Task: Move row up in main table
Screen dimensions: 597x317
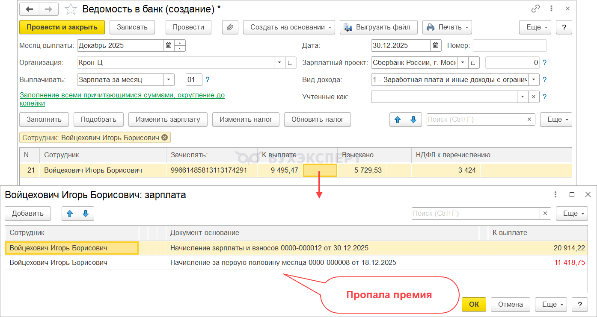Action: coord(398,120)
